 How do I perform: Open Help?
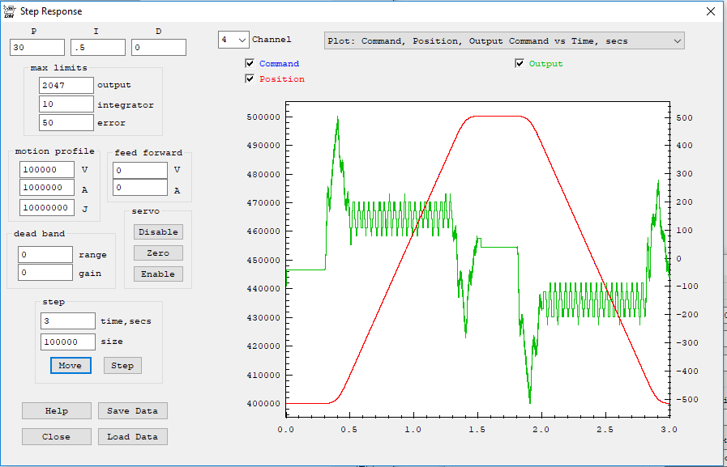[57, 411]
